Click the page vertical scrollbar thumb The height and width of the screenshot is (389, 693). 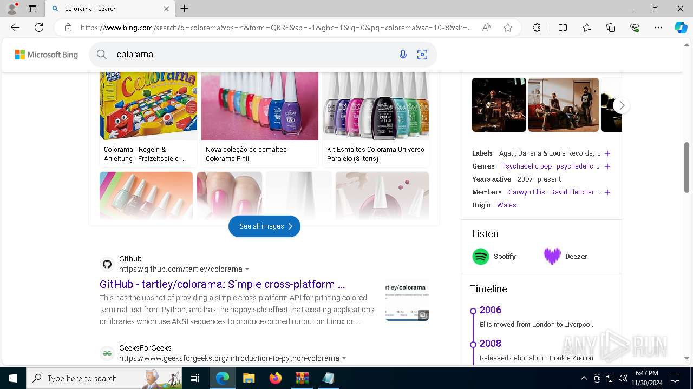tap(687, 167)
